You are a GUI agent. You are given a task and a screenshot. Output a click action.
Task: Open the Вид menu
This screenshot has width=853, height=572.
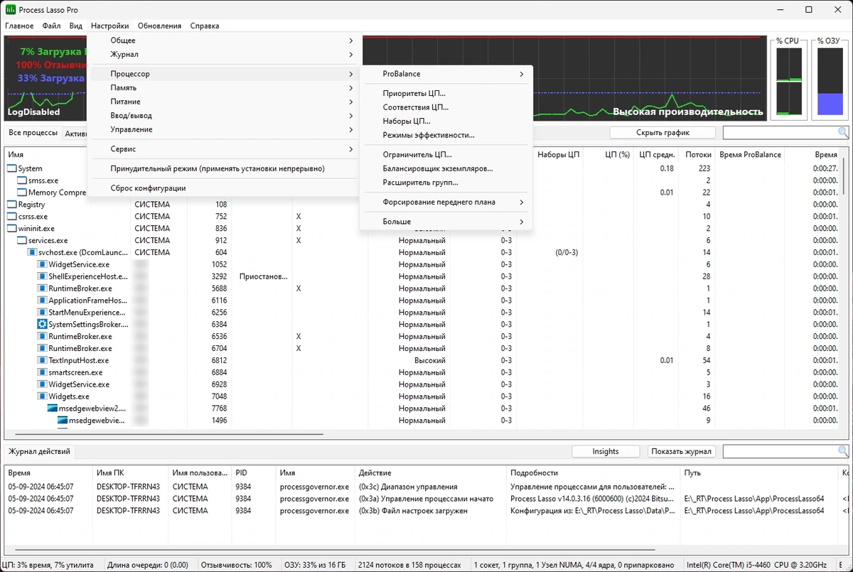pyautogui.click(x=76, y=26)
